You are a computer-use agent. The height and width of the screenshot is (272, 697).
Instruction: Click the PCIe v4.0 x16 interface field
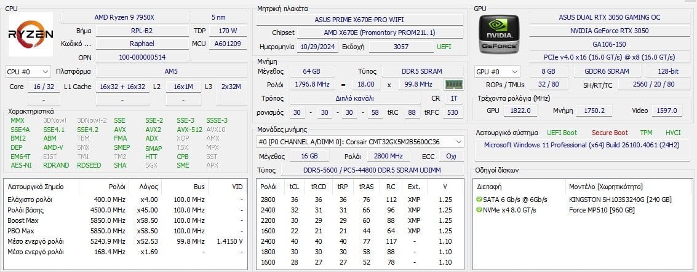(610, 57)
